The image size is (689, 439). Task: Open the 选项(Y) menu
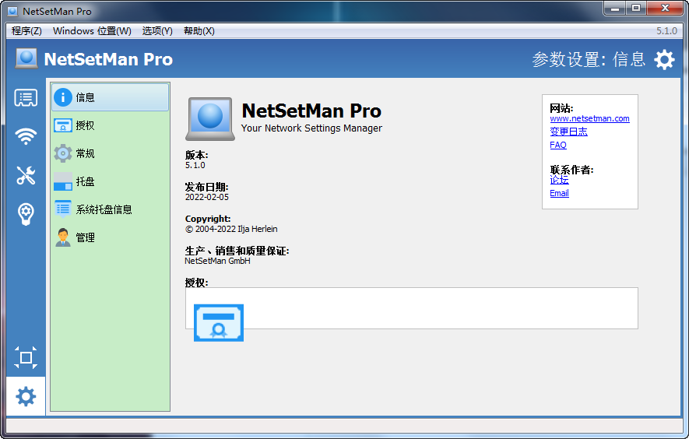(x=157, y=31)
